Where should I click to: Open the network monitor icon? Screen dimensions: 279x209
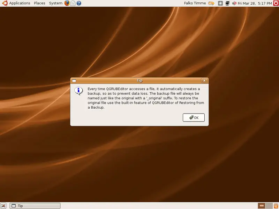227,3
